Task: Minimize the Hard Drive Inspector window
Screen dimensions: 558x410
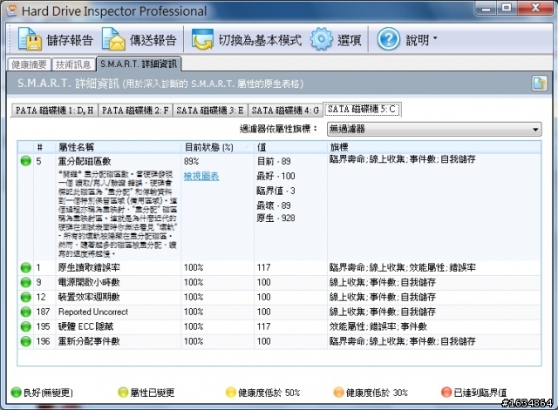Action: click(486, 8)
